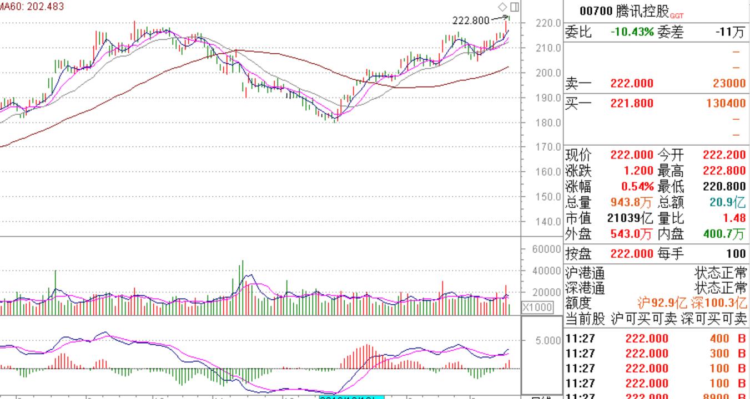The image size is (750, 399).
Task: Click the 总量 volume 943.8万
Action: pyautogui.click(x=632, y=202)
